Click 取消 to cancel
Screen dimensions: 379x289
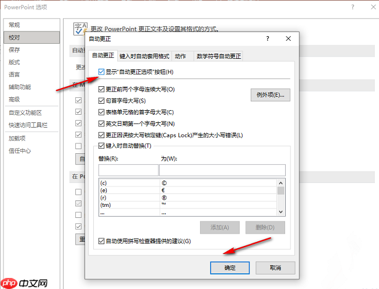point(275,268)
